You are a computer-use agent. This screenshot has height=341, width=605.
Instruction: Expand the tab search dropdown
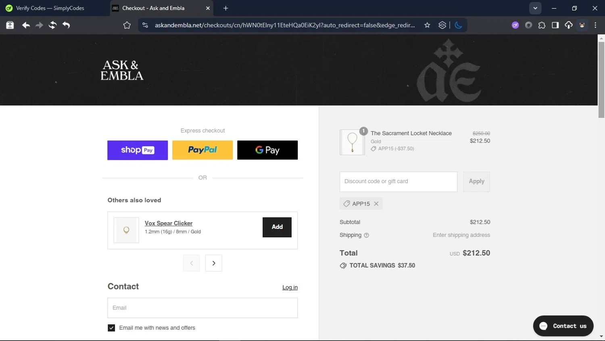tap(535, 8)
